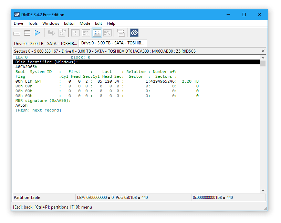
Task: Open the search-in-volume magnifier icon
Action: click(x=107, y=33)
